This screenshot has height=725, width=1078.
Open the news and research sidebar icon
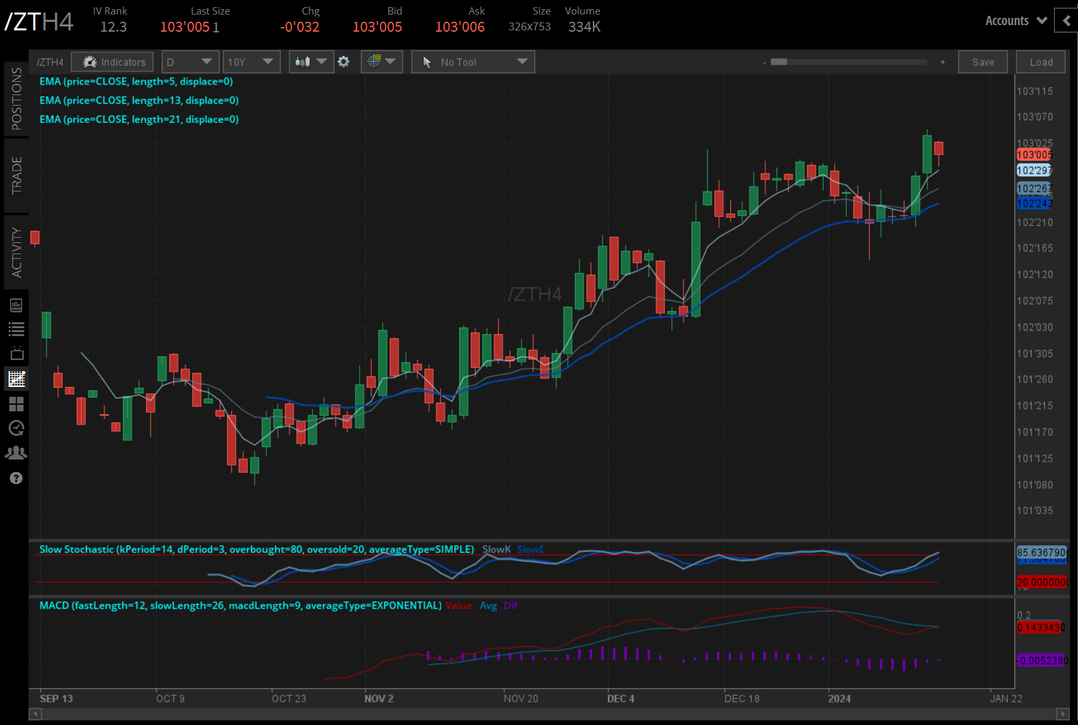coord(17,305)
